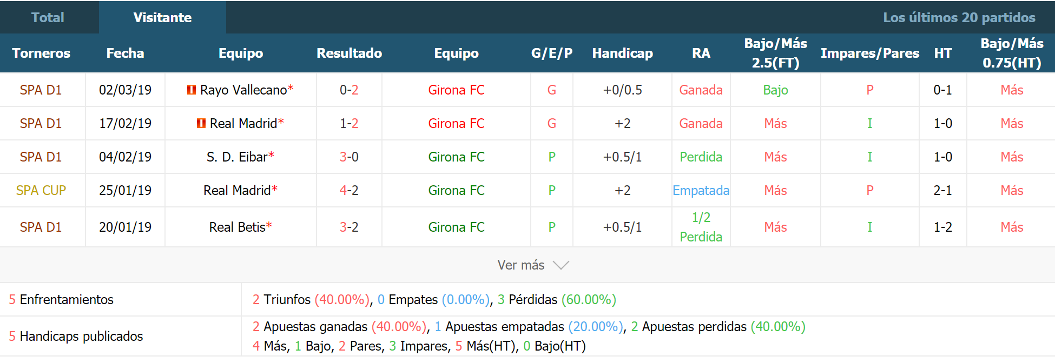Select the Visitante tab
Image resolution: width=1055 pixels, height=363 pixels.
pos(162,17)
